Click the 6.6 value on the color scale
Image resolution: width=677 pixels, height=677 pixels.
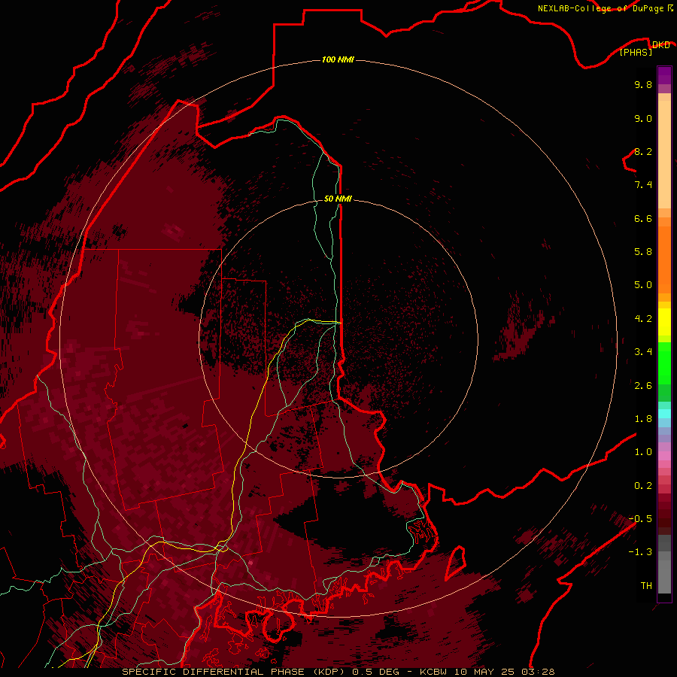coord(643,218)
